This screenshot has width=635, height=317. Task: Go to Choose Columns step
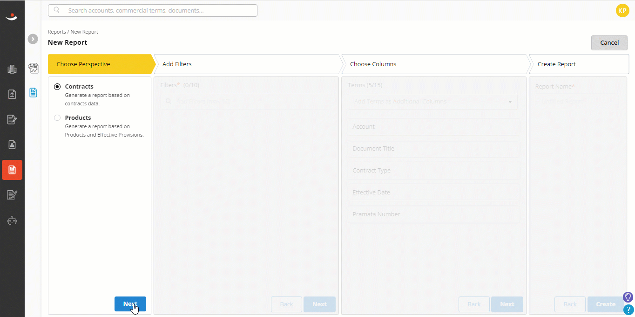click(435, 64)
